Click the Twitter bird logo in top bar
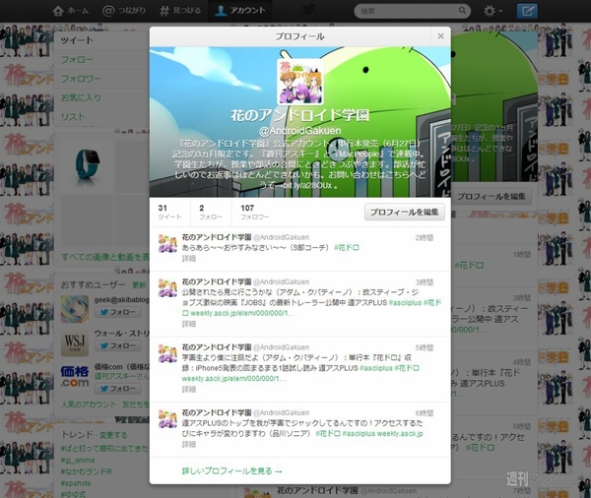Viewport: 591px width, 498px height. 308,10
